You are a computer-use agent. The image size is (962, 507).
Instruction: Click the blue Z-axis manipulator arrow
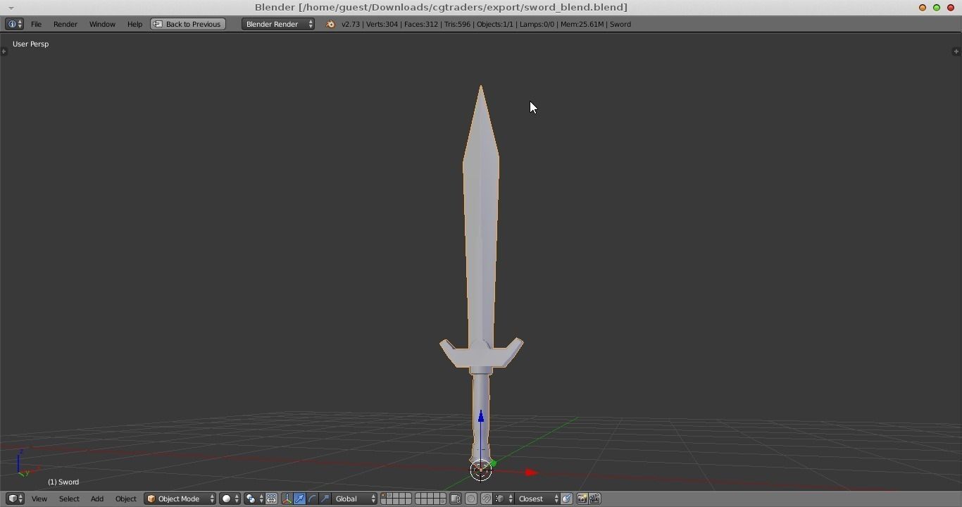[x=481, y=417]
